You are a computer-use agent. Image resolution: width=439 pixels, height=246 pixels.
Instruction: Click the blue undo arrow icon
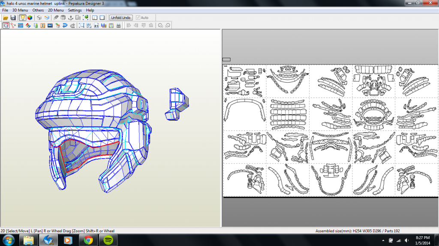(x=65, y=25)
